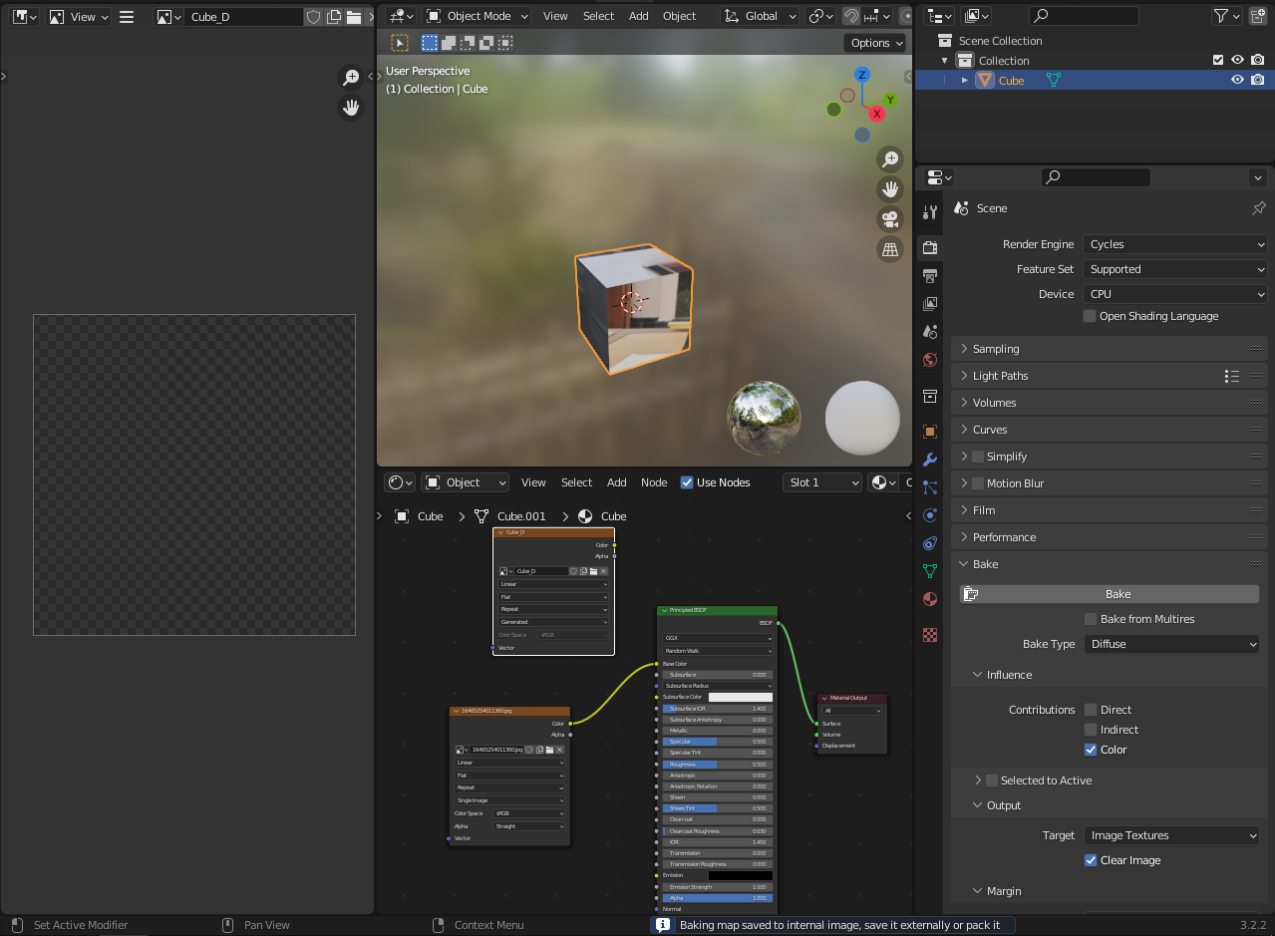This screenshot has width=1275, height=936.
Task: Toggle the Use Nodes checkbox
Action: tap(687, 482)
